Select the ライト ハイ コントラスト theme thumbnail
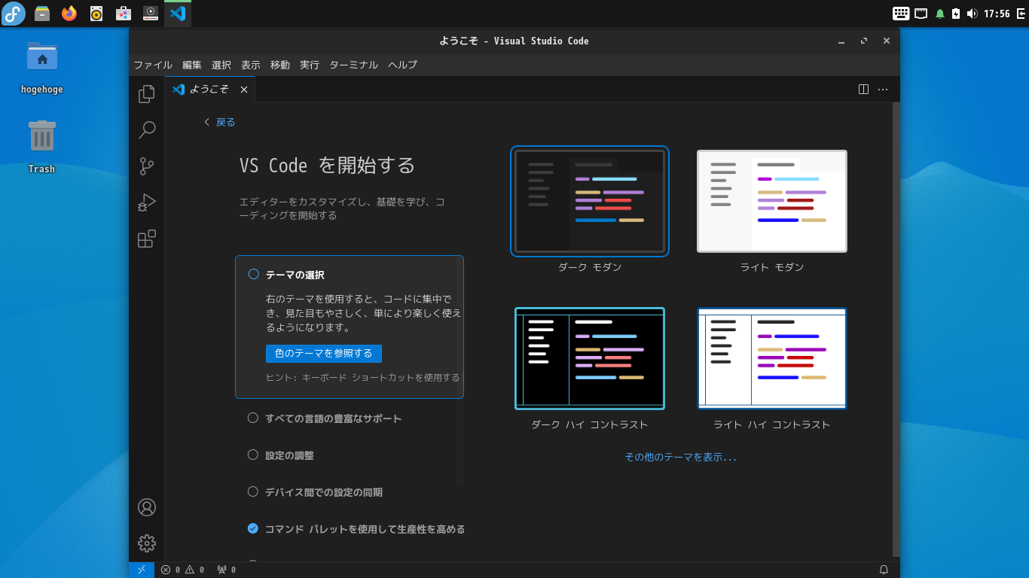Viewport: 1029px width, 578px height. 772,358
